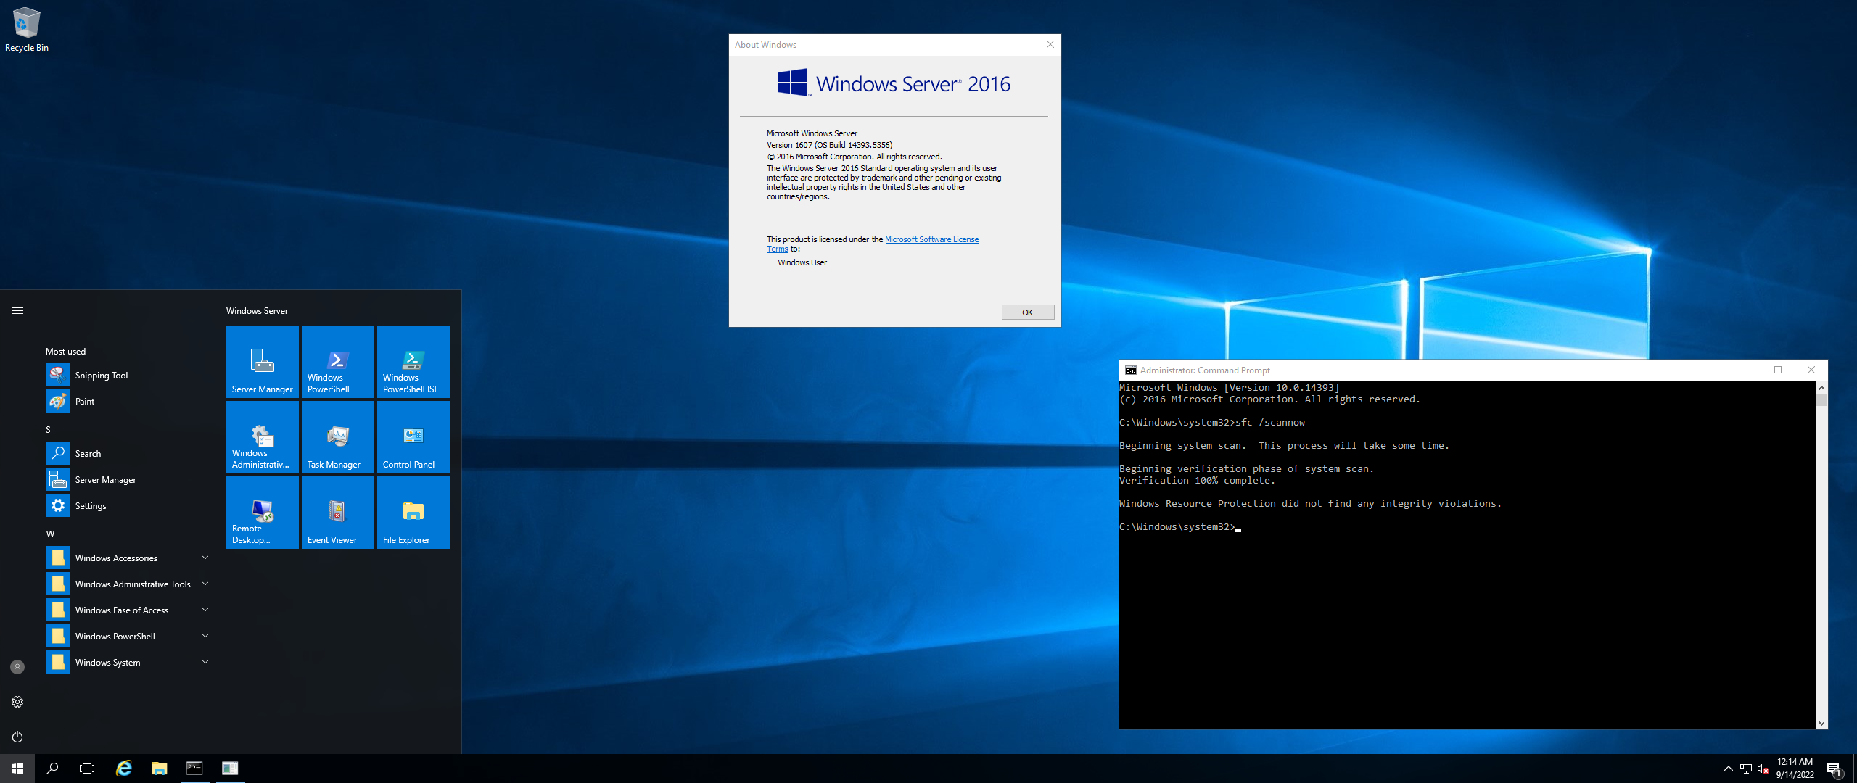Click Command Prompt scrollbar down arrow
This screenshot has width=1857, height=783.
pyautogui.click(x=1821, y=724)
